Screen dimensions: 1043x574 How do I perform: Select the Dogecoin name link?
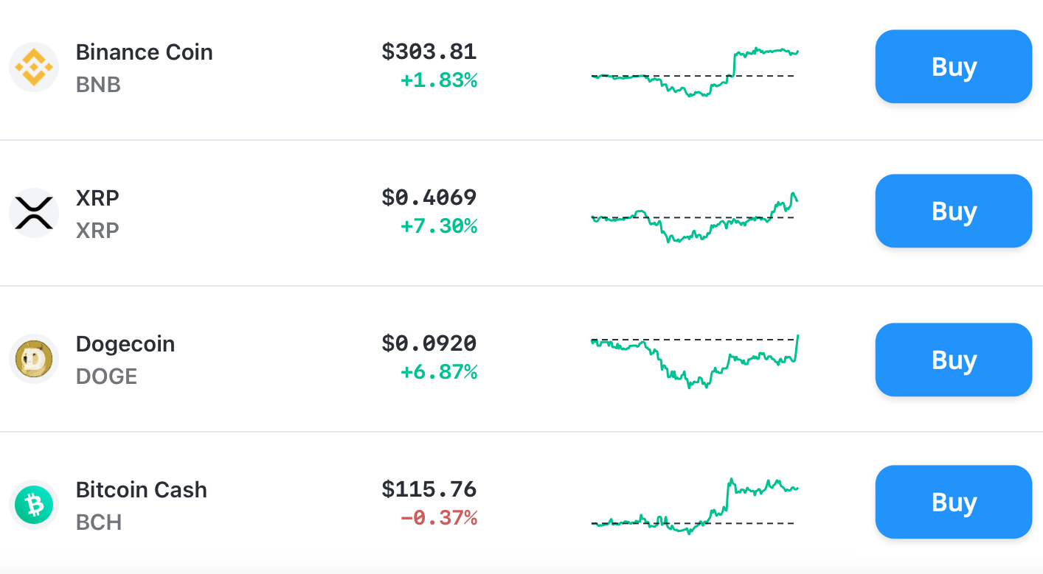(125, 344)
